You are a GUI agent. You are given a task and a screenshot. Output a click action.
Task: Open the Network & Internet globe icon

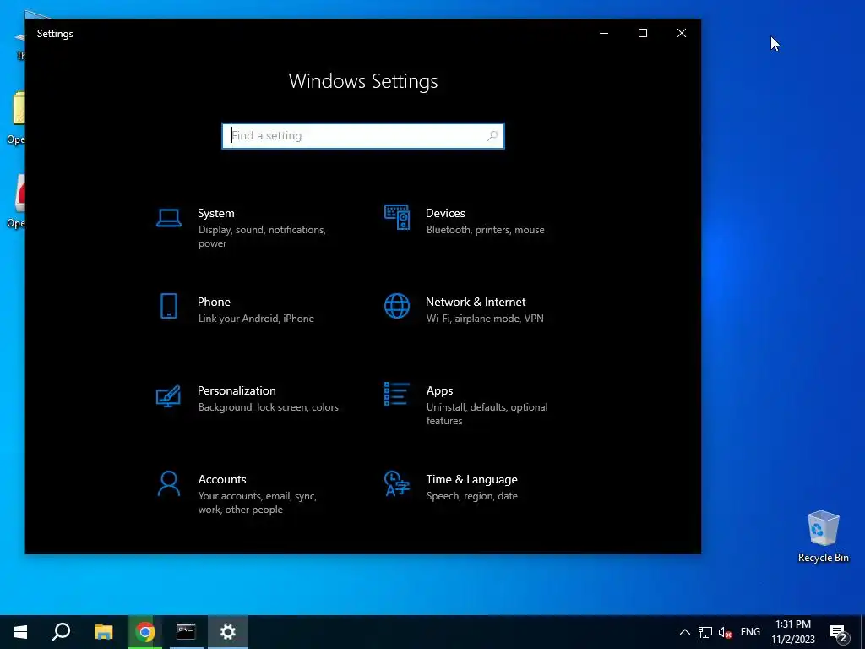(x=397, y=306)
